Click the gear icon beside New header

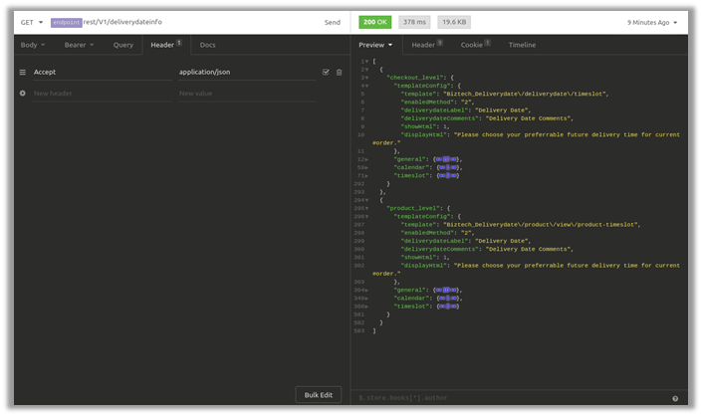point(22,94)
